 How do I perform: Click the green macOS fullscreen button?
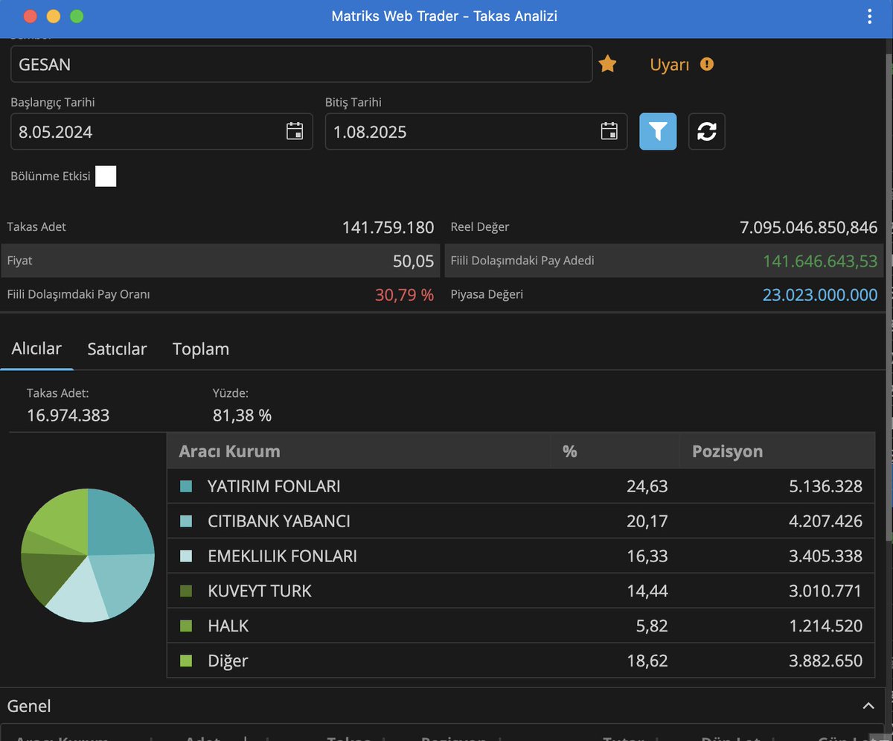tap(77, 16)
